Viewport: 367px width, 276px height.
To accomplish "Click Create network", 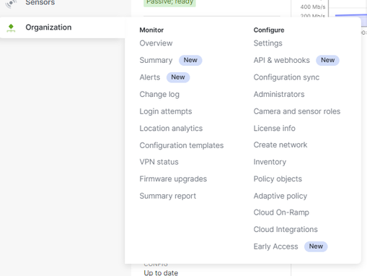I will click(280, 145).
